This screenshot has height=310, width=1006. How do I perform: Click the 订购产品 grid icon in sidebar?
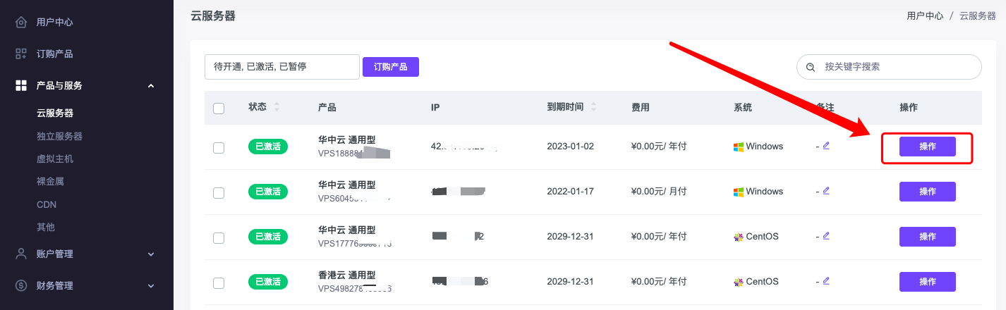coord(21,54)
